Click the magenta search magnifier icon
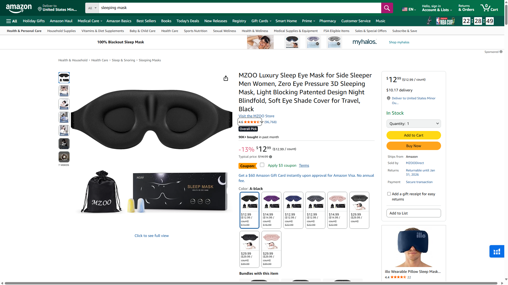This screenshot has width=508, height=285. tap(387, 8)
